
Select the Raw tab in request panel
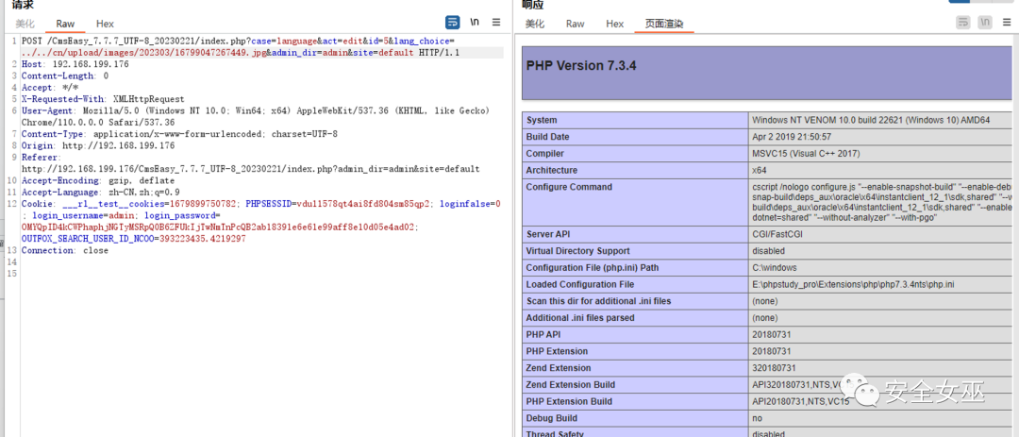(x=65, y=24)
